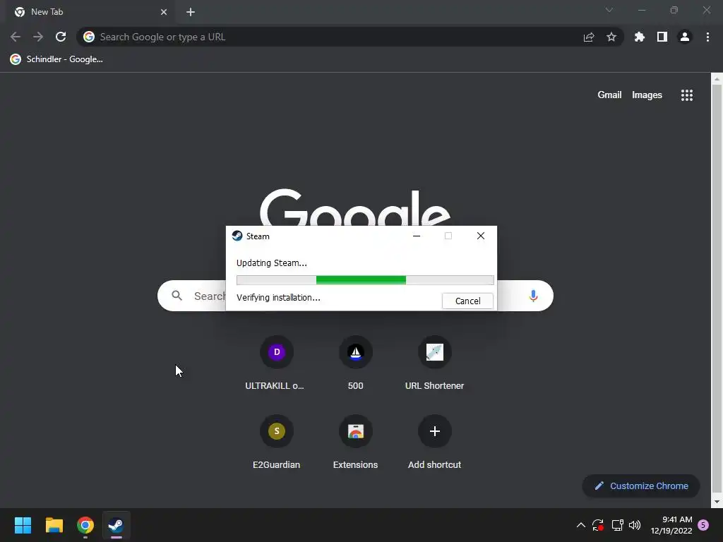This screenshot has height=542, width=723.
Task: Show hidden system tray icons
Action: (x=581, y=525)
